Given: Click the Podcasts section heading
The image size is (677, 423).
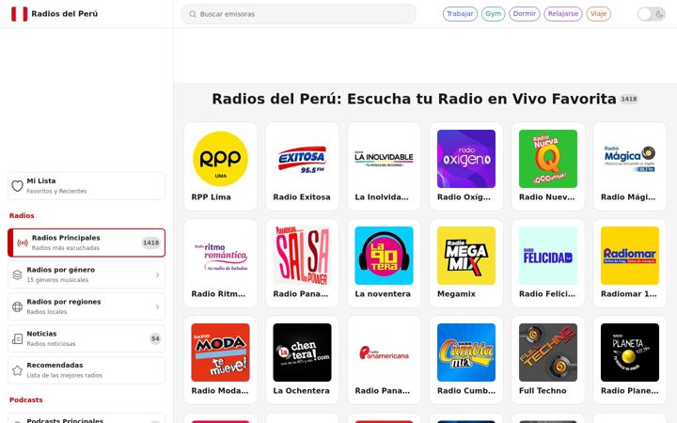Looking at the screenshot, I should [x=26, y=399].
